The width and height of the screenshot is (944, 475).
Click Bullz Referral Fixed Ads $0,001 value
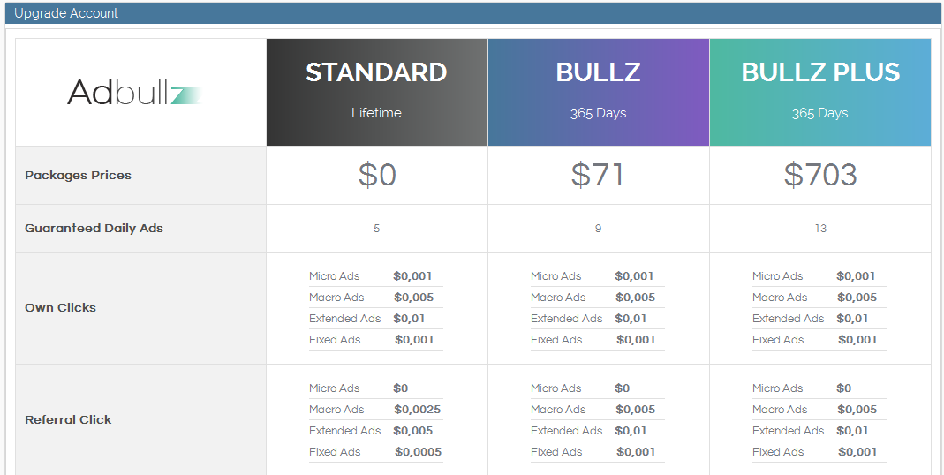pyautogui.click(x=636, y=452)
